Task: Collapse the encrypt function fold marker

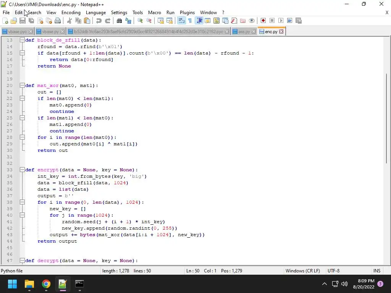Action: click(22, 169)
